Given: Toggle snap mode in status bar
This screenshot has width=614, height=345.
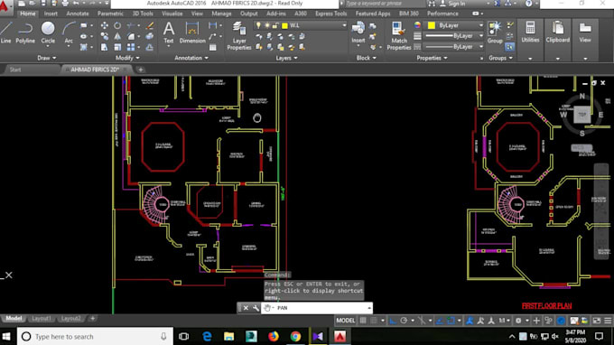Looking at the screenshot, I should (375, 321).
